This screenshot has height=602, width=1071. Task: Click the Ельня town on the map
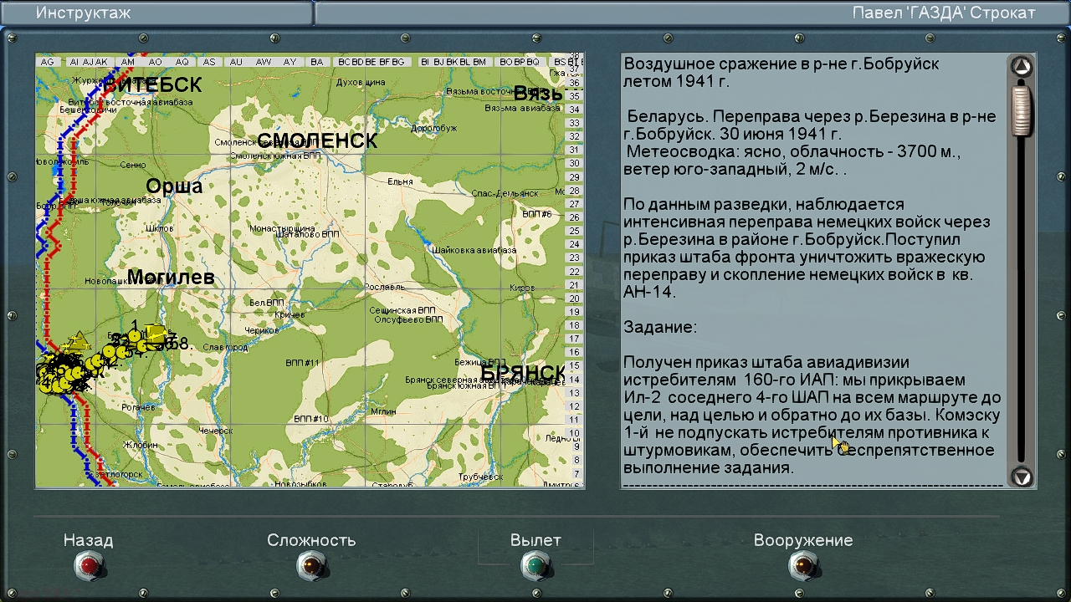[x=400, y=181]
